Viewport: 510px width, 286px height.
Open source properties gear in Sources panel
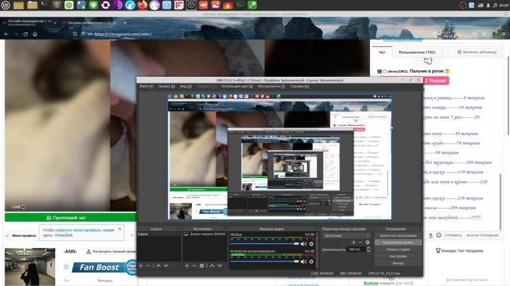(202, 265)
